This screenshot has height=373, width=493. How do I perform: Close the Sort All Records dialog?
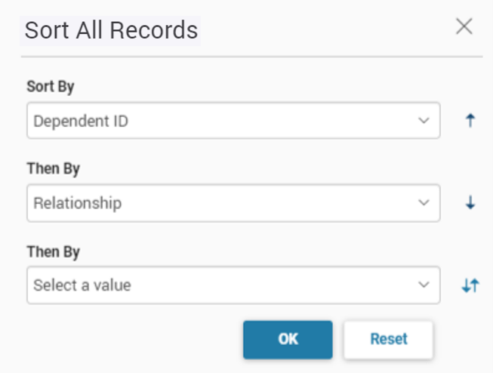[x=464, y=27]
